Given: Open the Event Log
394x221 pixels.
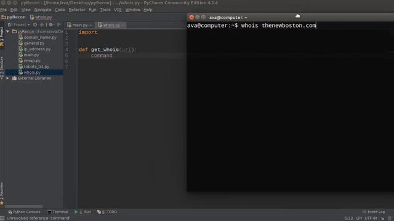Looking at the screenshot, I should 374,212.
